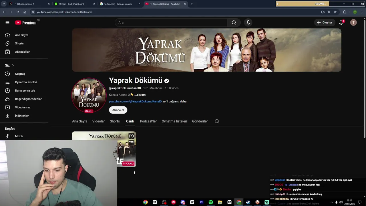Switch to Ana Sayfa channel tab
Viewport: 366px width, 206px height.
(79, 121)
